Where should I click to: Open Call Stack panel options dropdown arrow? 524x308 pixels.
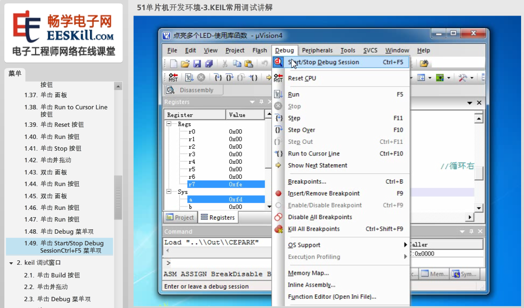click(462, 231)
